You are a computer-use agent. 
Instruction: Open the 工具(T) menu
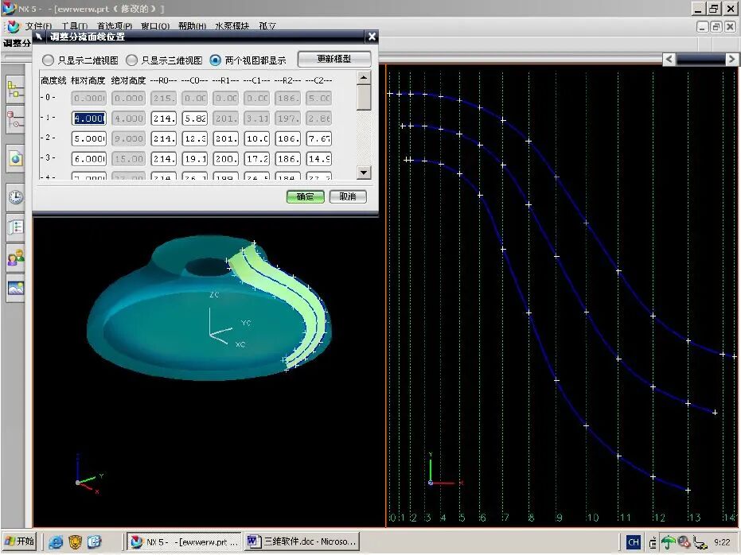[75, 26]
